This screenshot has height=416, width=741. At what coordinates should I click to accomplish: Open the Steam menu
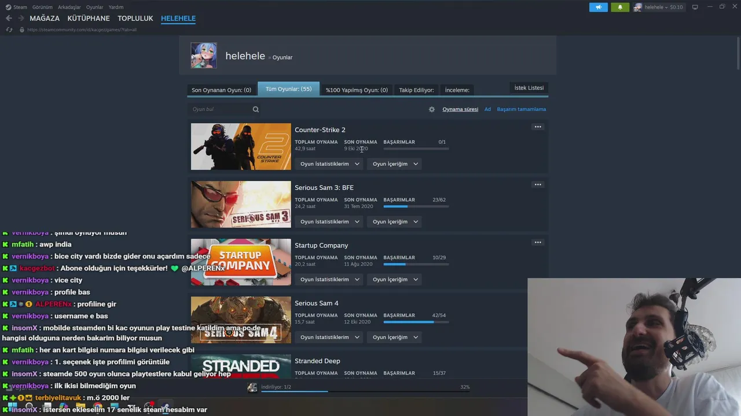click(x=20, y=7)
